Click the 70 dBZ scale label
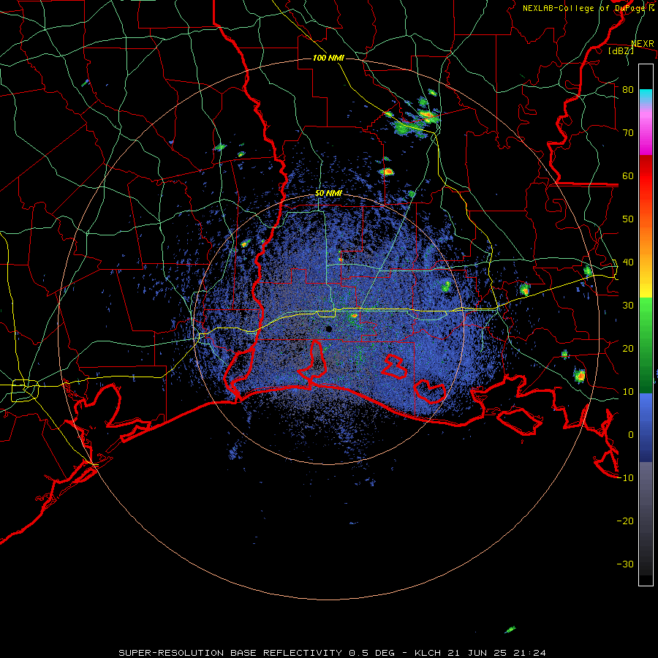This screenshot has width=658, height=658. (628, 132)
